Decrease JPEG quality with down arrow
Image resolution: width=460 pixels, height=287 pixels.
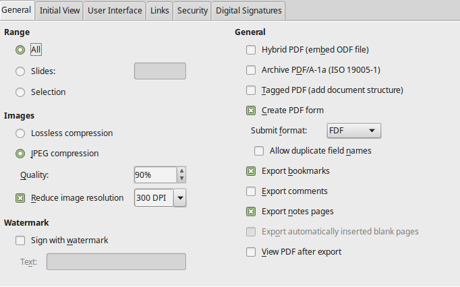[x=181, y=179]
